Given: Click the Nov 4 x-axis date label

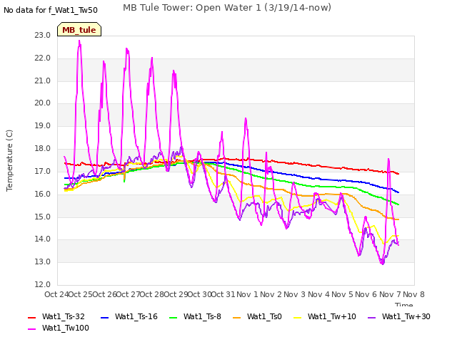Looking at the screenshot, I should pyautogui.click(x=319, y=294).
